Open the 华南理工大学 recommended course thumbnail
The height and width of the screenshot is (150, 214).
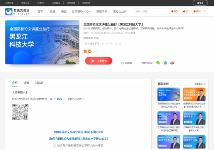click(194, 142)
